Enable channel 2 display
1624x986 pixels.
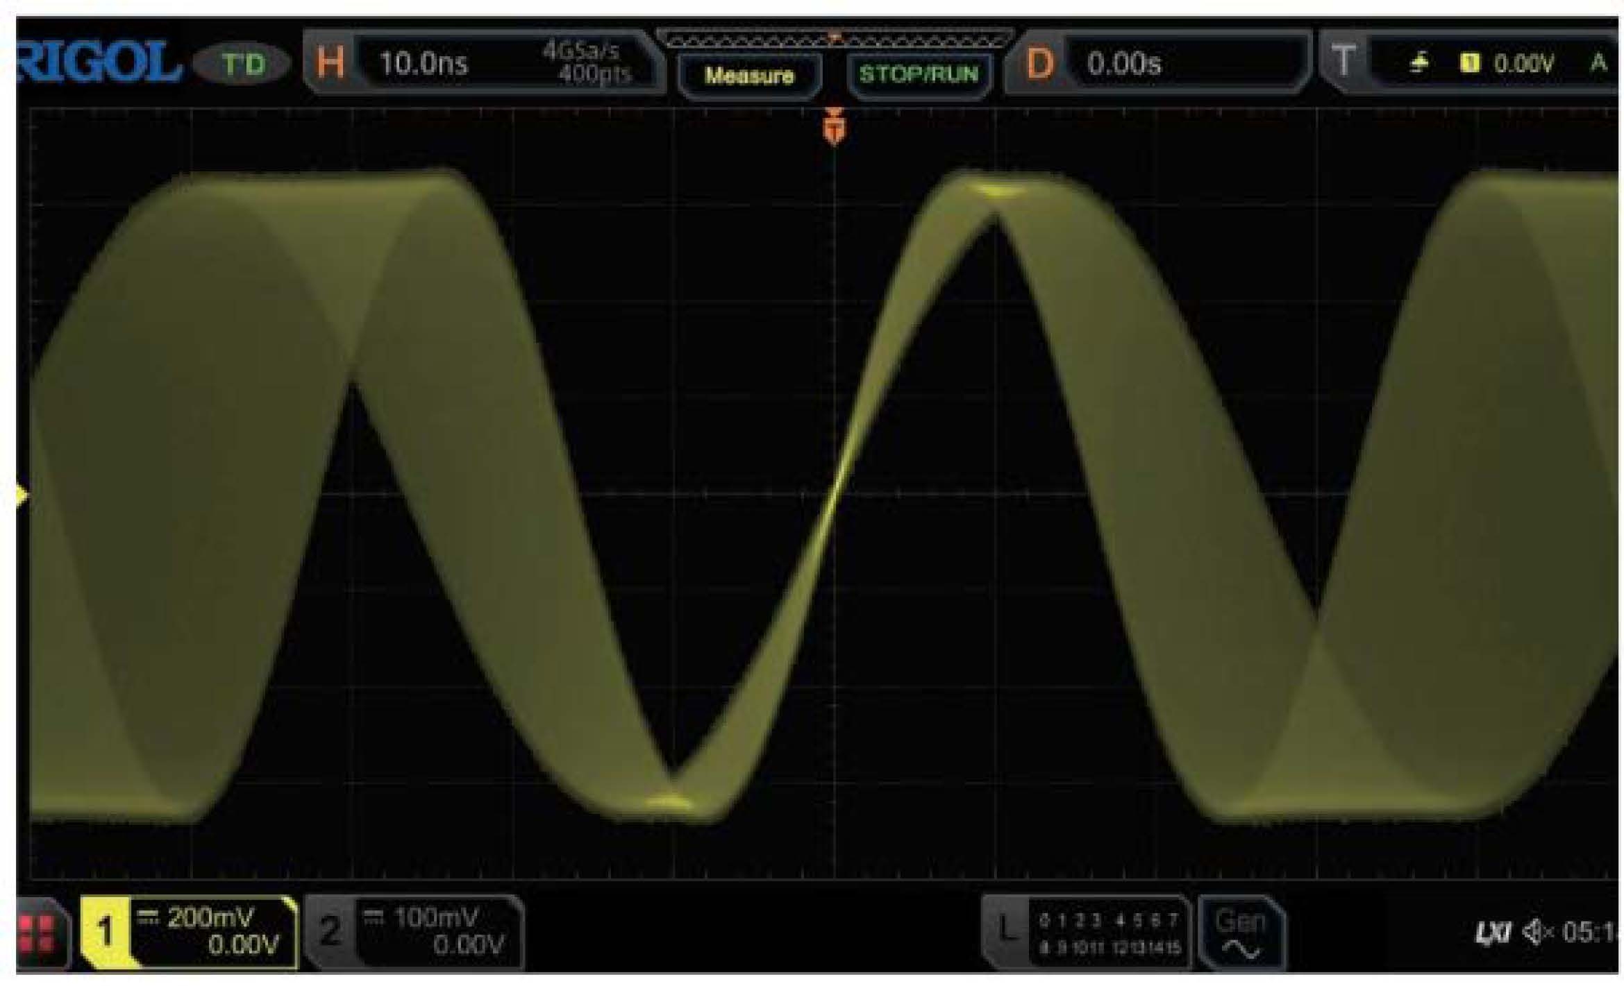tap(330, 930)
